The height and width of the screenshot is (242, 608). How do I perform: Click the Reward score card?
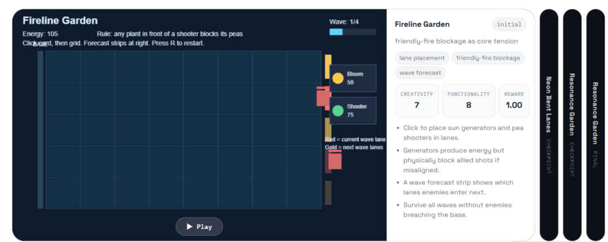(514, 101)
